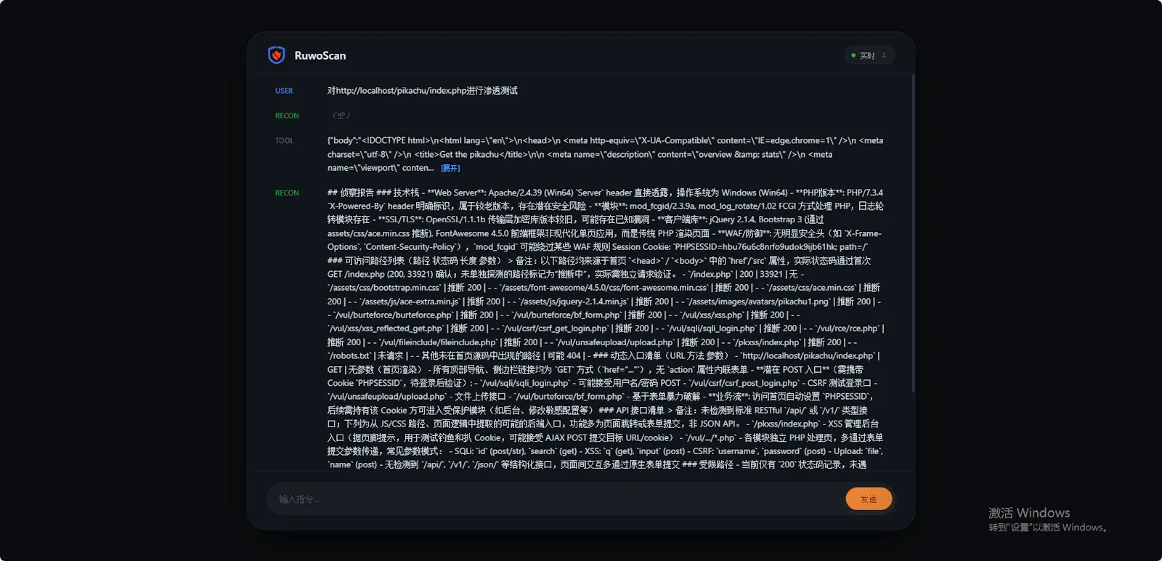Click the RuwoScan title text
The height and width of the screenshot is (561, 1162).
click(x=320, y=55)
